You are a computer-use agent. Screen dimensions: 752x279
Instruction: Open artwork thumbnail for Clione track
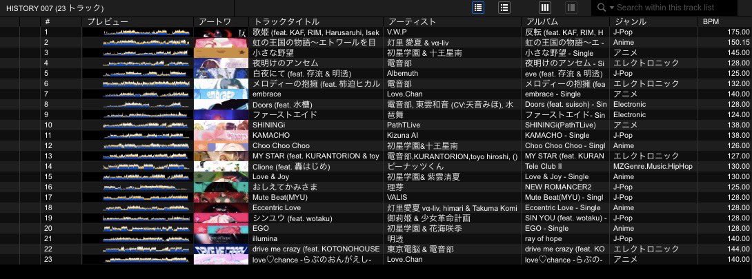221,167
